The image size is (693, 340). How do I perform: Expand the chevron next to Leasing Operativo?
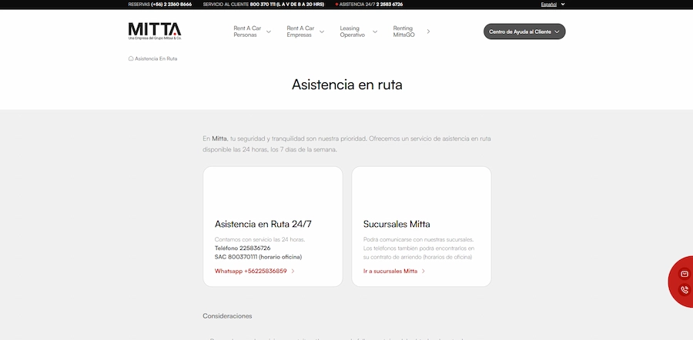point(375,32)
